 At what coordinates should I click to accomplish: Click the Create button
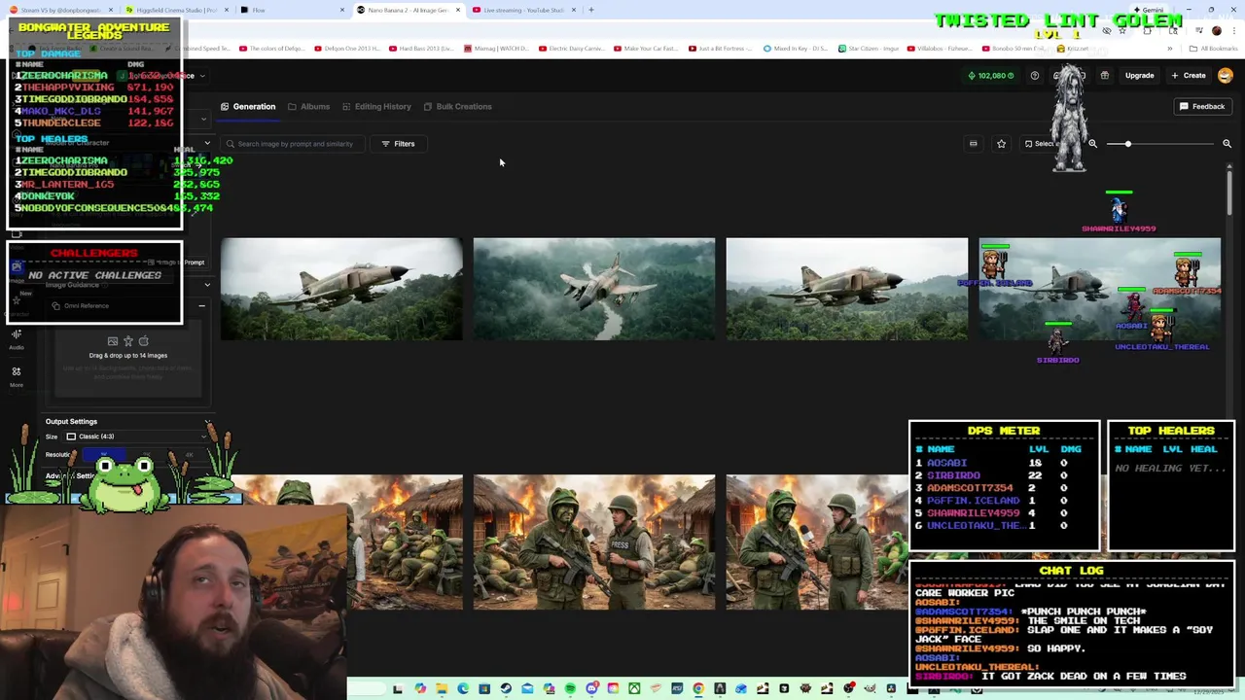click(x=1188, y=76)
